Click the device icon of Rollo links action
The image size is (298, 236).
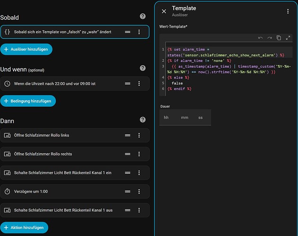7,135
